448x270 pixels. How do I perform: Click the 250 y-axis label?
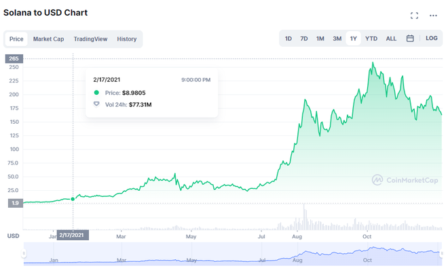point(14,67)
